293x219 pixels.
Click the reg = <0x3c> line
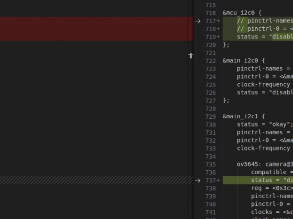point(271,188)
